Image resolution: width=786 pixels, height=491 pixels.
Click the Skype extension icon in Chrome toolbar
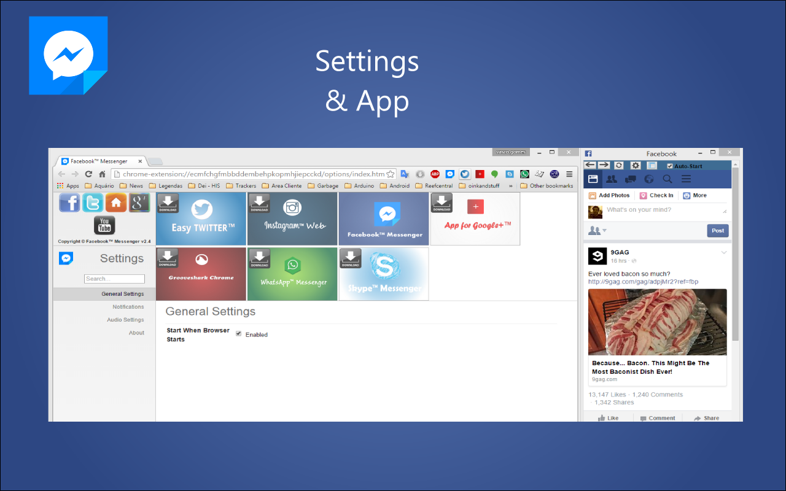click(x=510, y=174)
